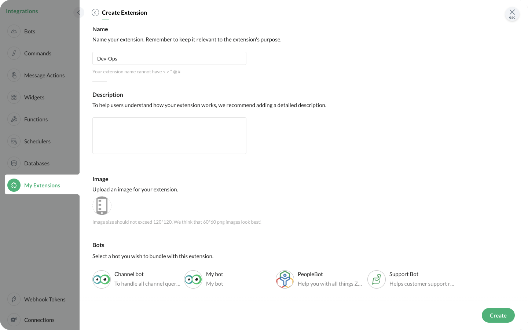Click the extension Name input field
This screenshot has height=330, width=528.
pos(169,59)
